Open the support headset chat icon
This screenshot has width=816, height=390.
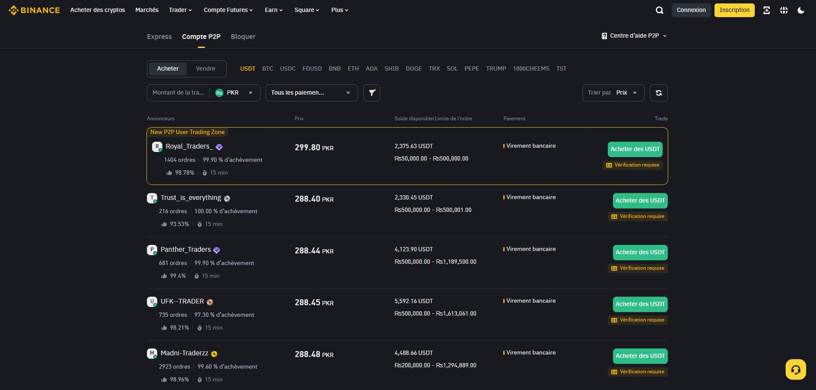click(x=796, y=369)
